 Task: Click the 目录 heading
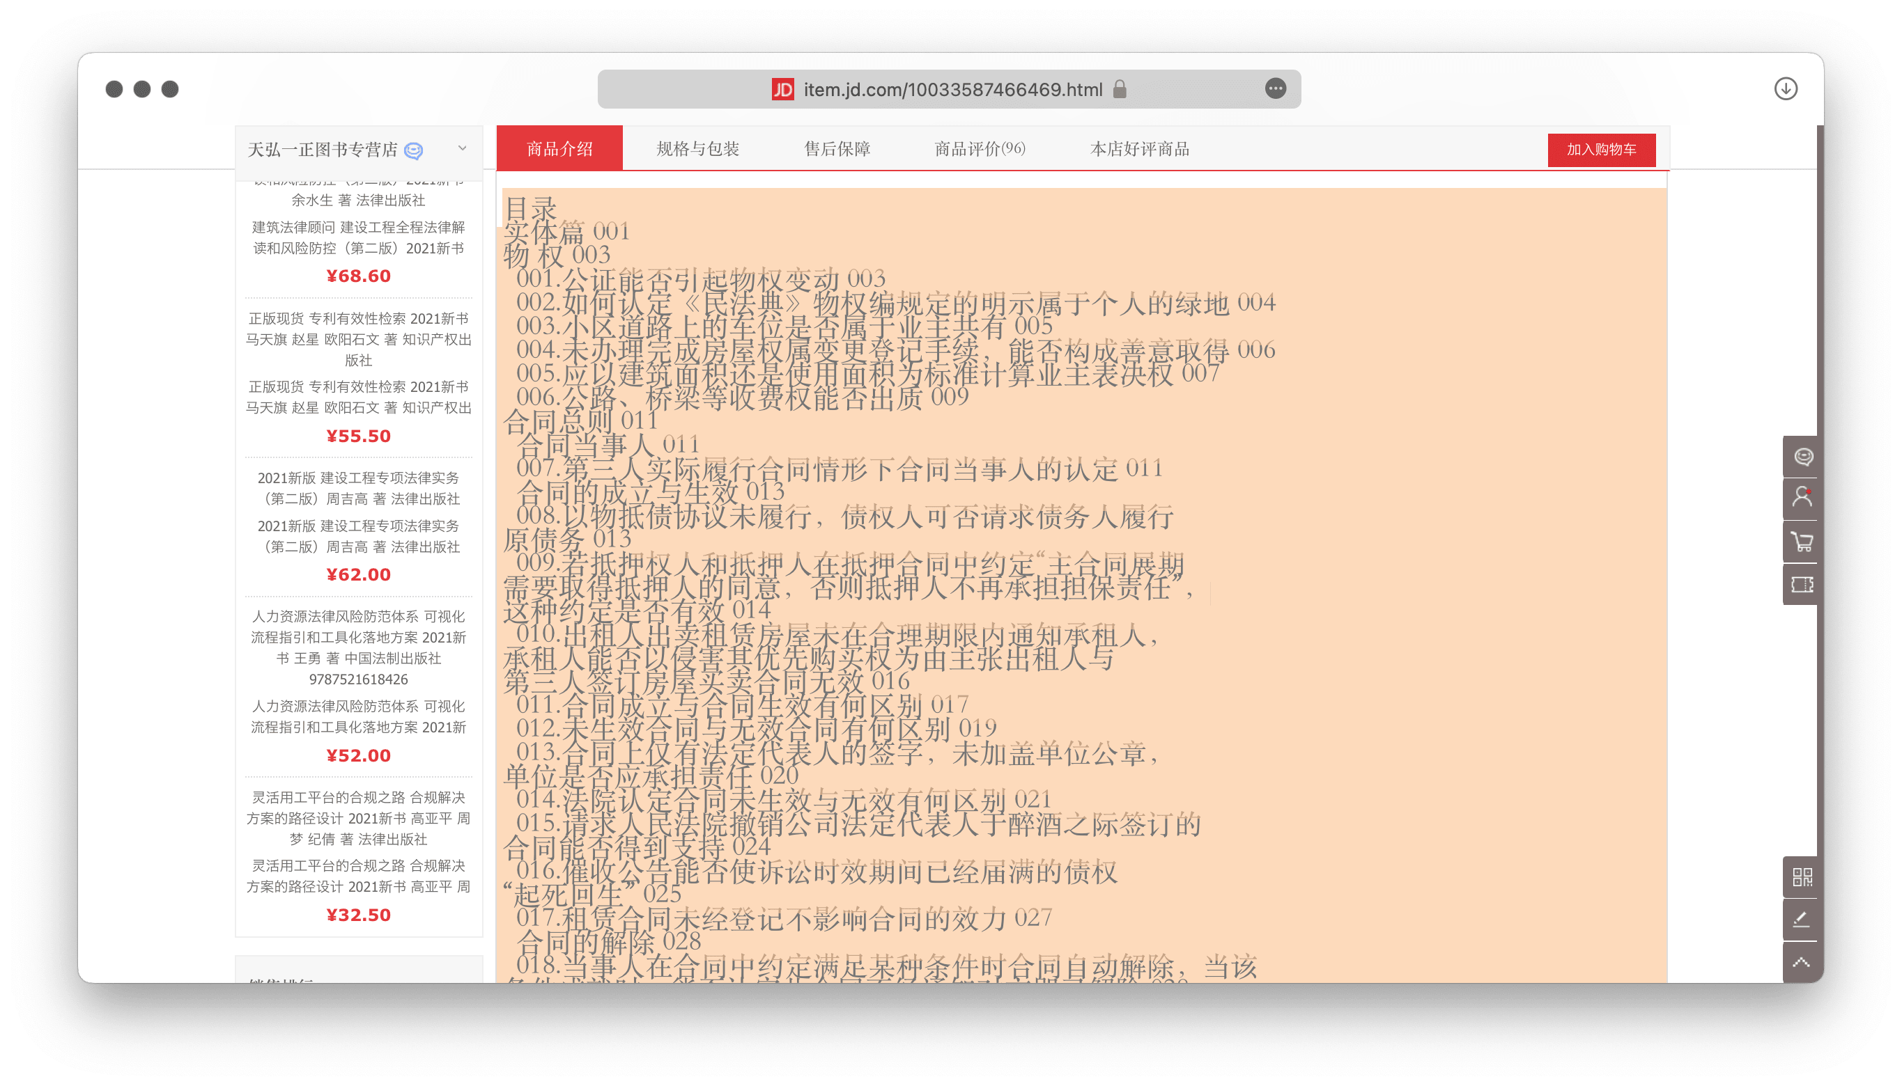point(531,208)
